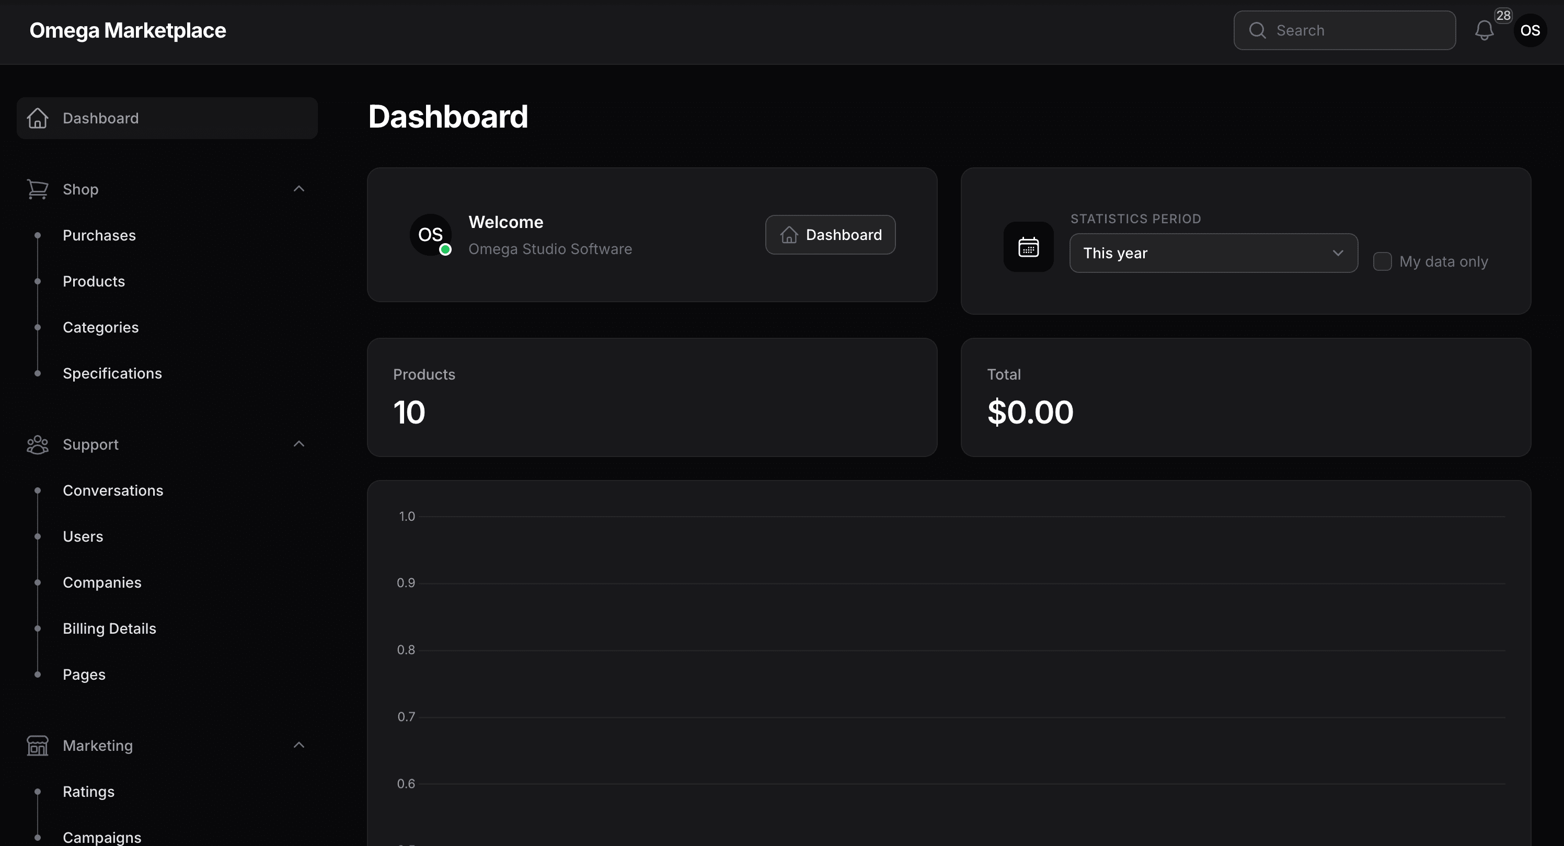
Task: Go to the Ratings page
Action: coord(89,792)
